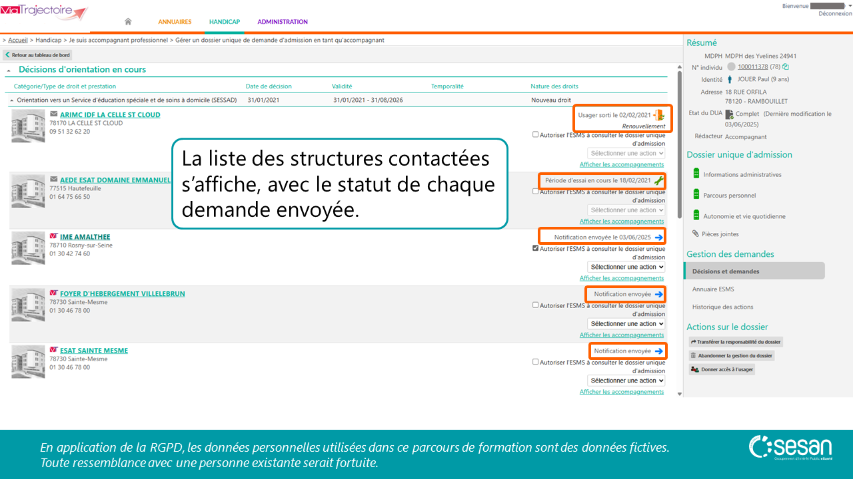Click individu number 100011378 link
Image resolution: width=853 pixels, height=479 pixels.
point(752,67)
